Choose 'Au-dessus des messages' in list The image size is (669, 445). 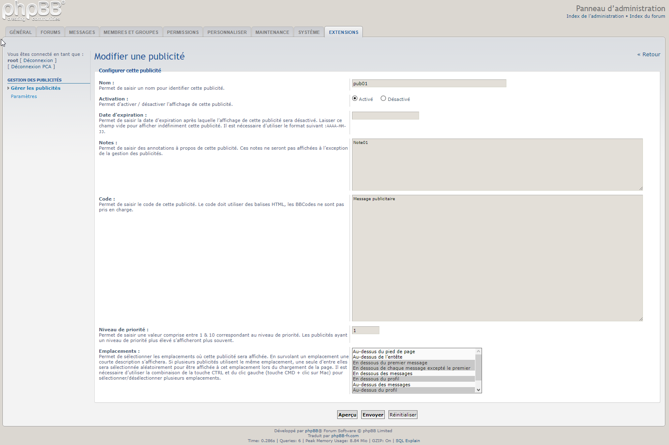click(x=381, y=385)
